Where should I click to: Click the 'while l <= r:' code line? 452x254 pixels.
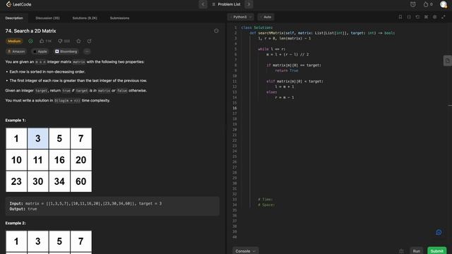(x=271, y=49)
